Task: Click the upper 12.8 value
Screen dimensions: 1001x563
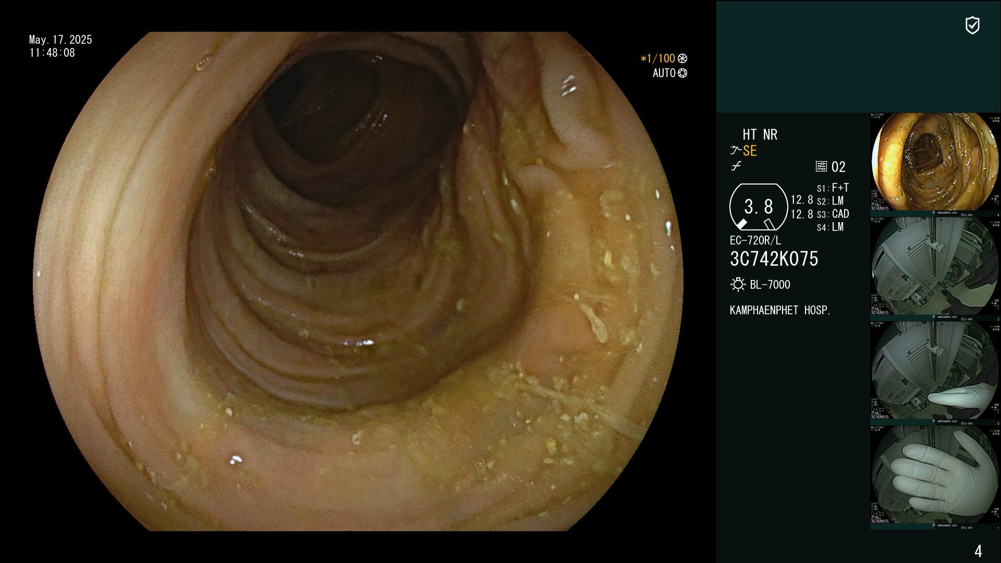Action: point(802,200)
